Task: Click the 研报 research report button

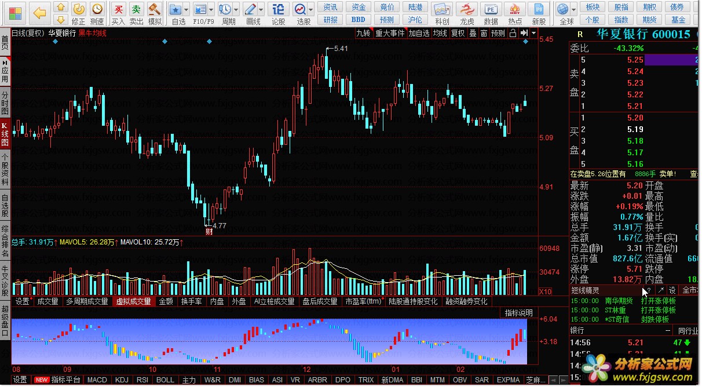Action: [x=331, y=19]
